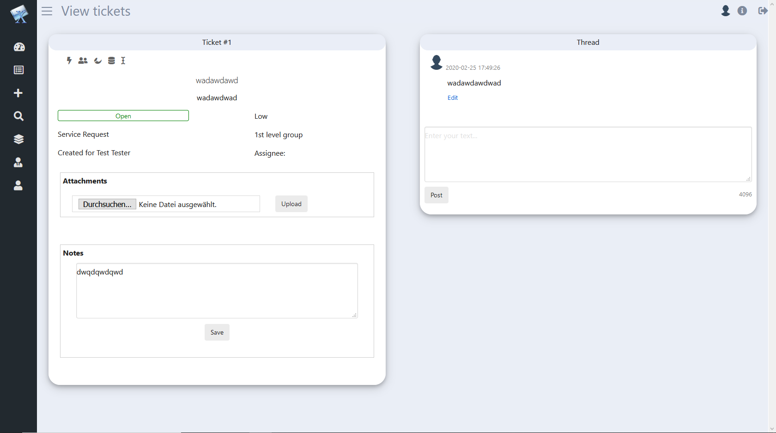Open the ticket list icon in sidebar

(x=19, y=70)
